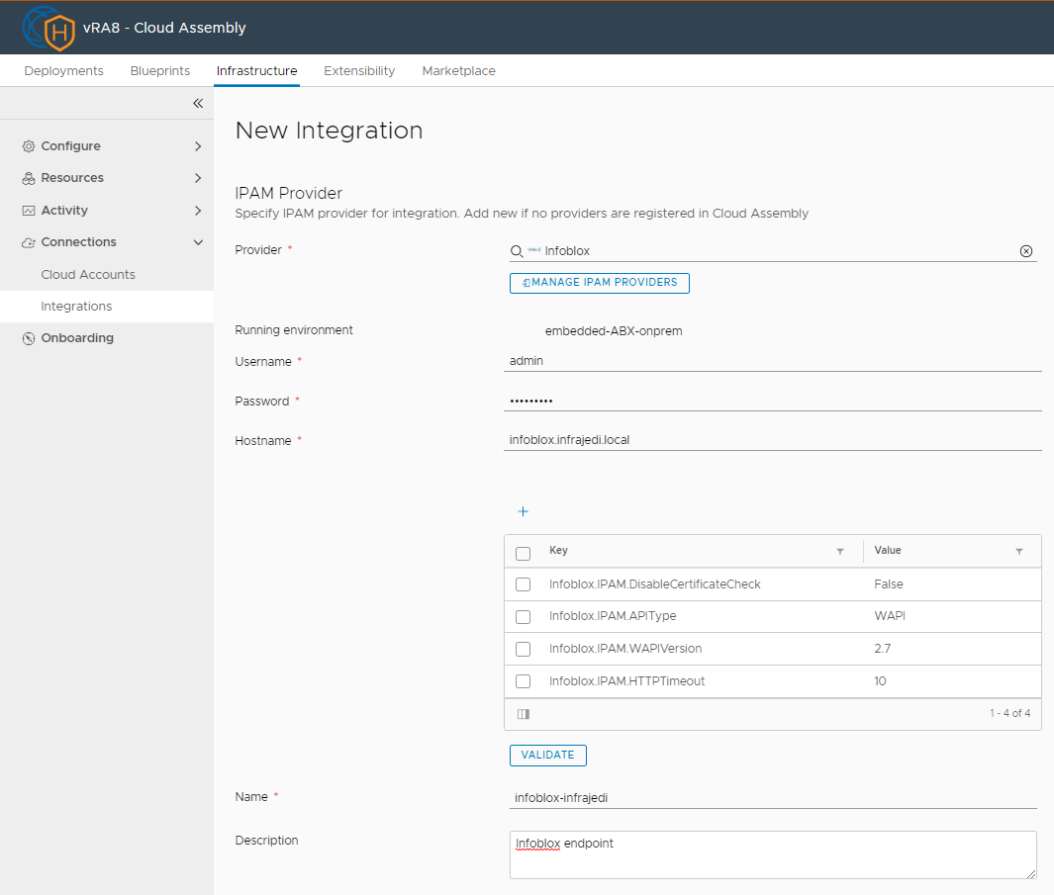
Task: Switch to the Extensibility tab
Action: pyautogui.click(x=359, y=70)
